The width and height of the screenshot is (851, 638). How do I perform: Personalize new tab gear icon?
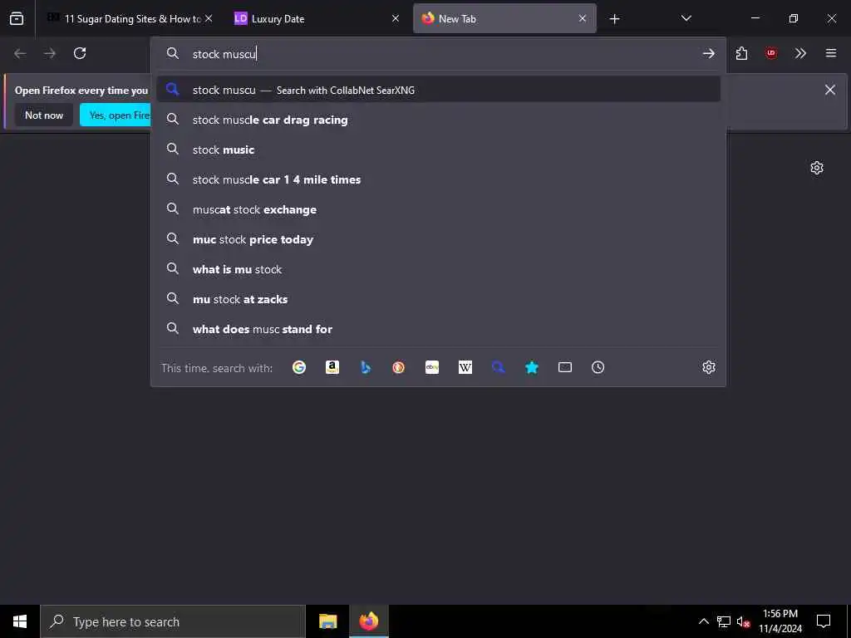[817, 168]
